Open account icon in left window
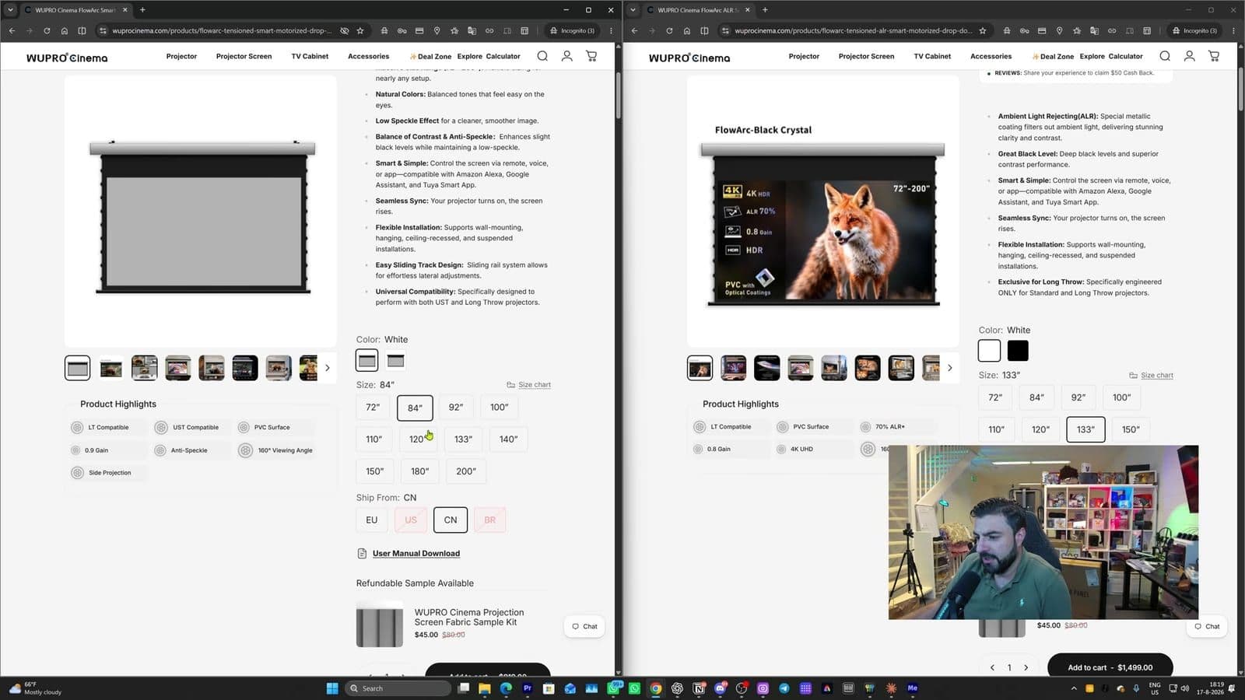 567,56
